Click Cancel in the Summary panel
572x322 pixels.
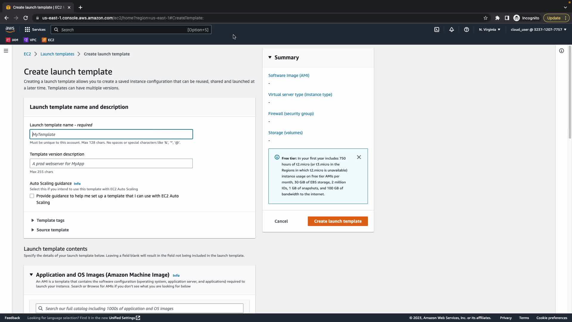click(x=281, y=221)
